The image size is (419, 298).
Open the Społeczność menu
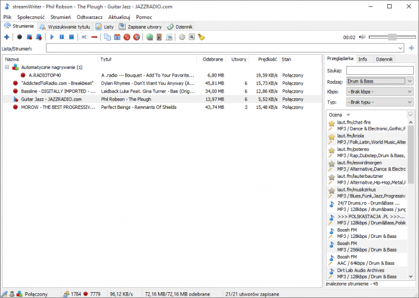point(31,17)
